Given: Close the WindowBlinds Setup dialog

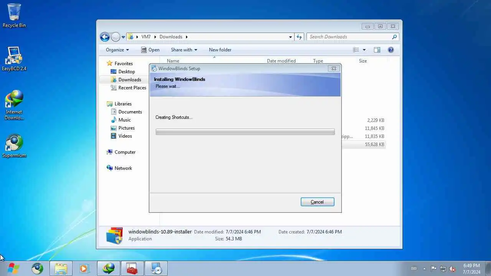Looking at the screenshot, I should point(333,69).
